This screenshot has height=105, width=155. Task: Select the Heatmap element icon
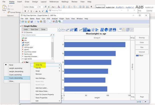click(102, 30)
